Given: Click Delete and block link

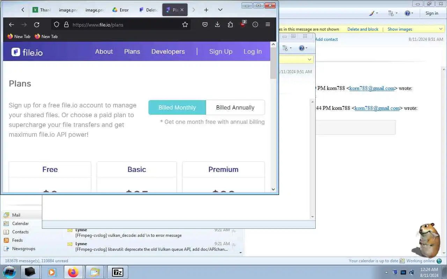Looking at the screenshot, I should pyautogui.click(x=363, y=29).
